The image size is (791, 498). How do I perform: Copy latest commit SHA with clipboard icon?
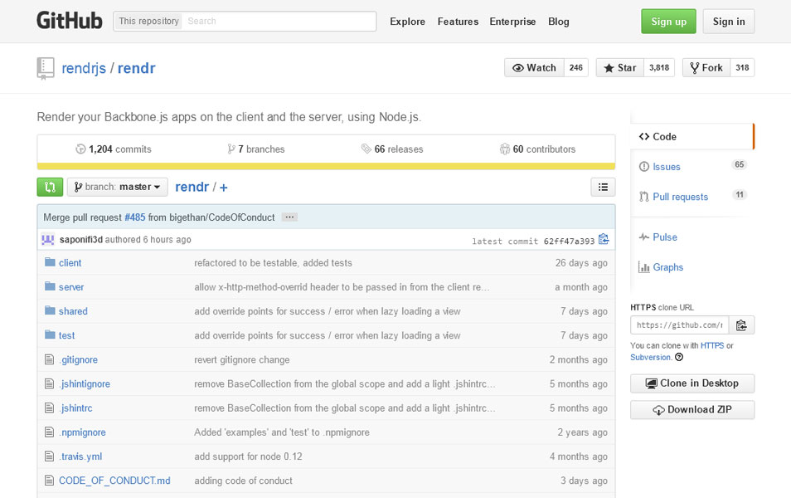(x=604, y=239)
